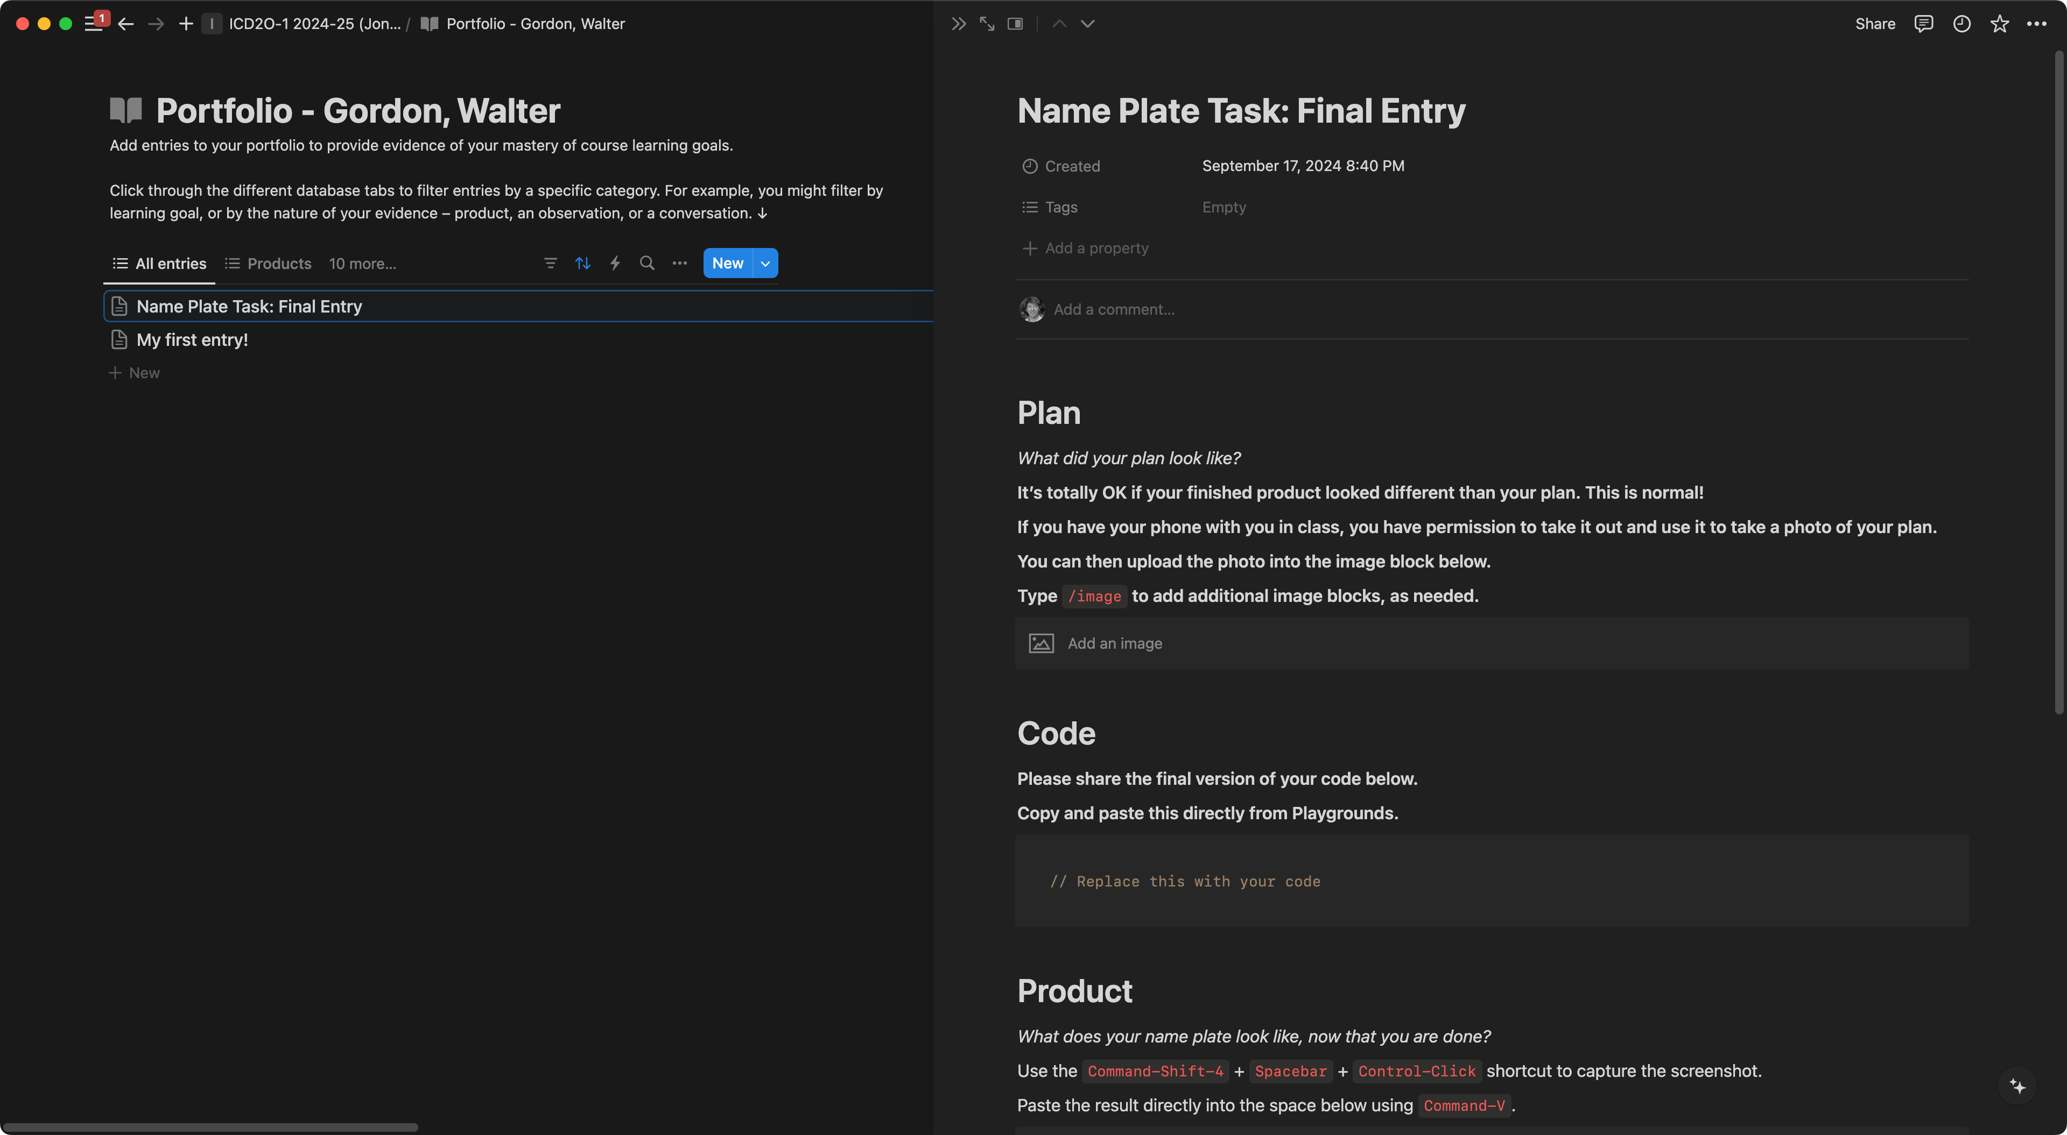Open the filter icon in database toolbar
This screenshot has width=2067, height=1135.
point(551,263)
